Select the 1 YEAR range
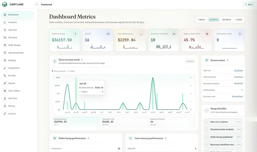The image size is (257, 152). pyautogui.click(x=239, y=20)
